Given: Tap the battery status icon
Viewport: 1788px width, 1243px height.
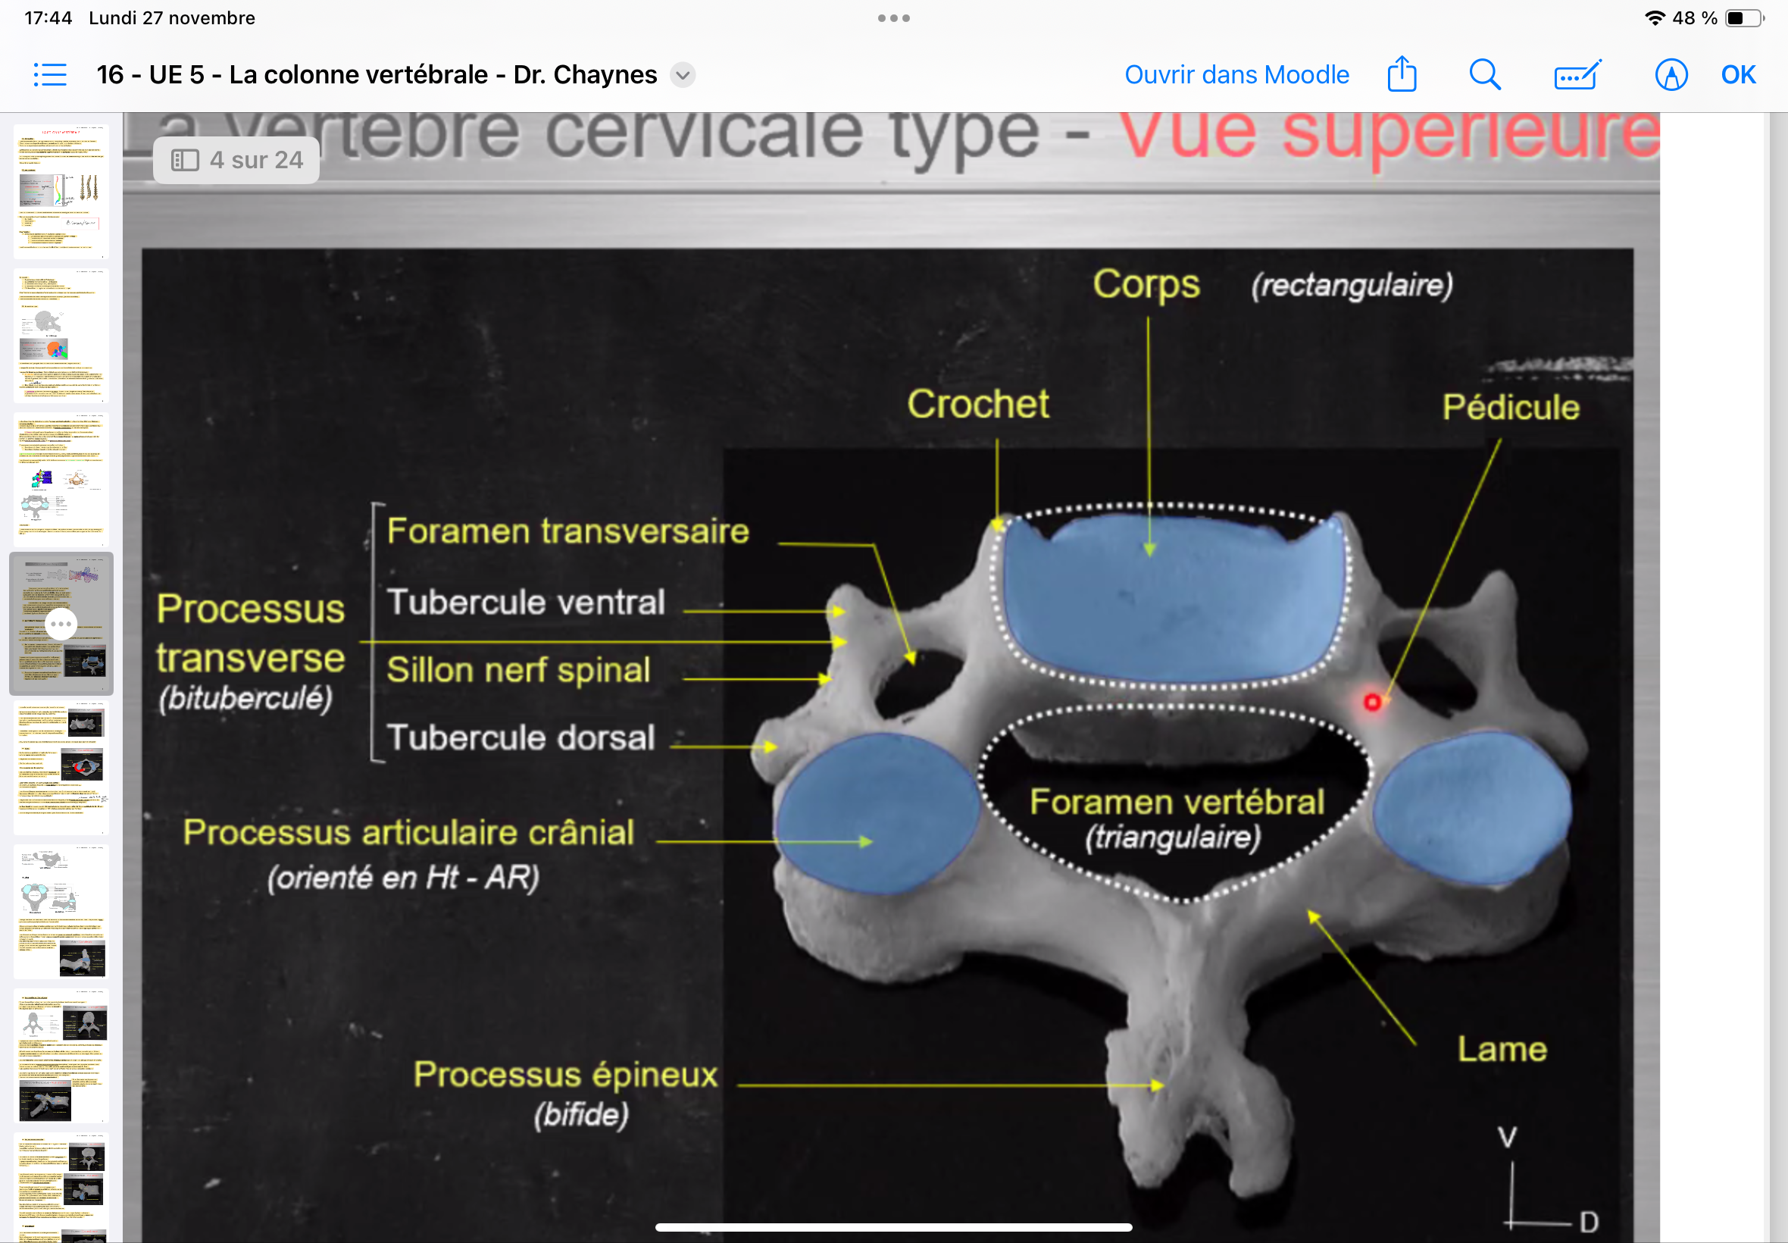Looking at the screenshot, I should 1743,18.
